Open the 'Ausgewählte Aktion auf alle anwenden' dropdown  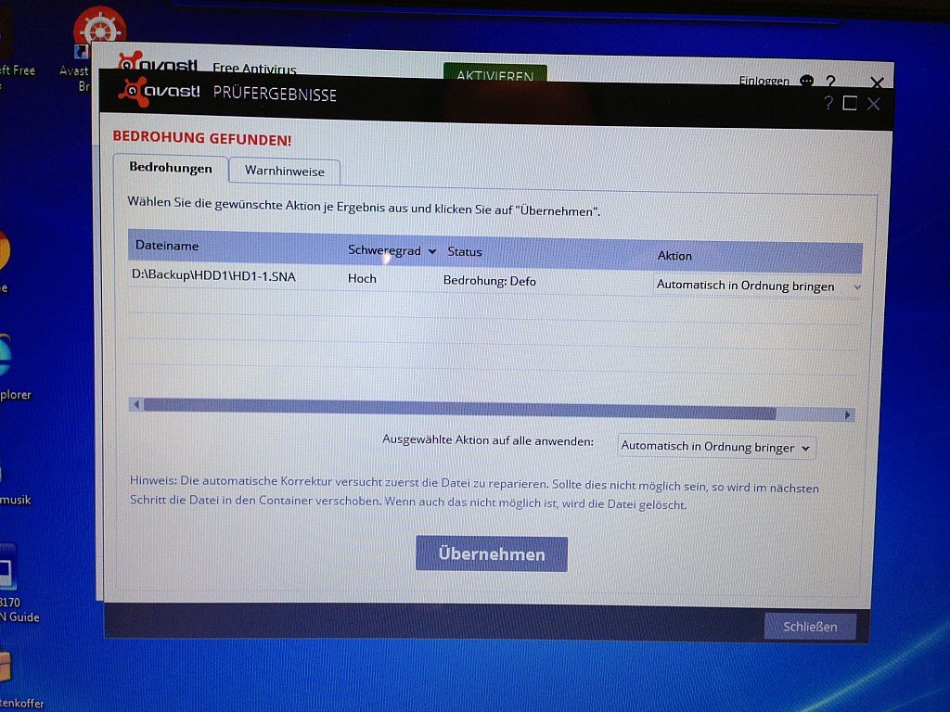click(716, 447)
